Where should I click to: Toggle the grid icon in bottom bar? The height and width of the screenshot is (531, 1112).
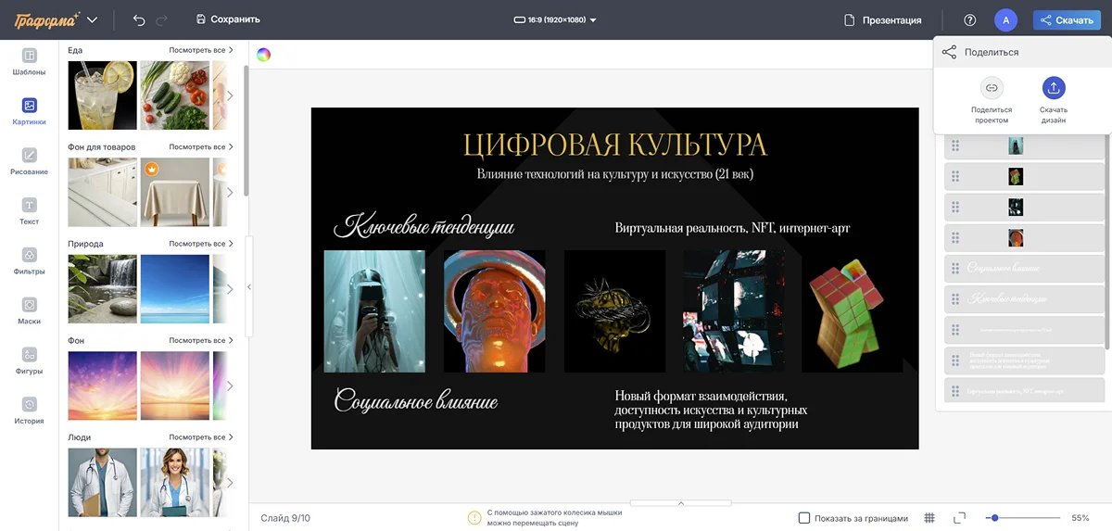pyautogui.click(x=929, y=518)
